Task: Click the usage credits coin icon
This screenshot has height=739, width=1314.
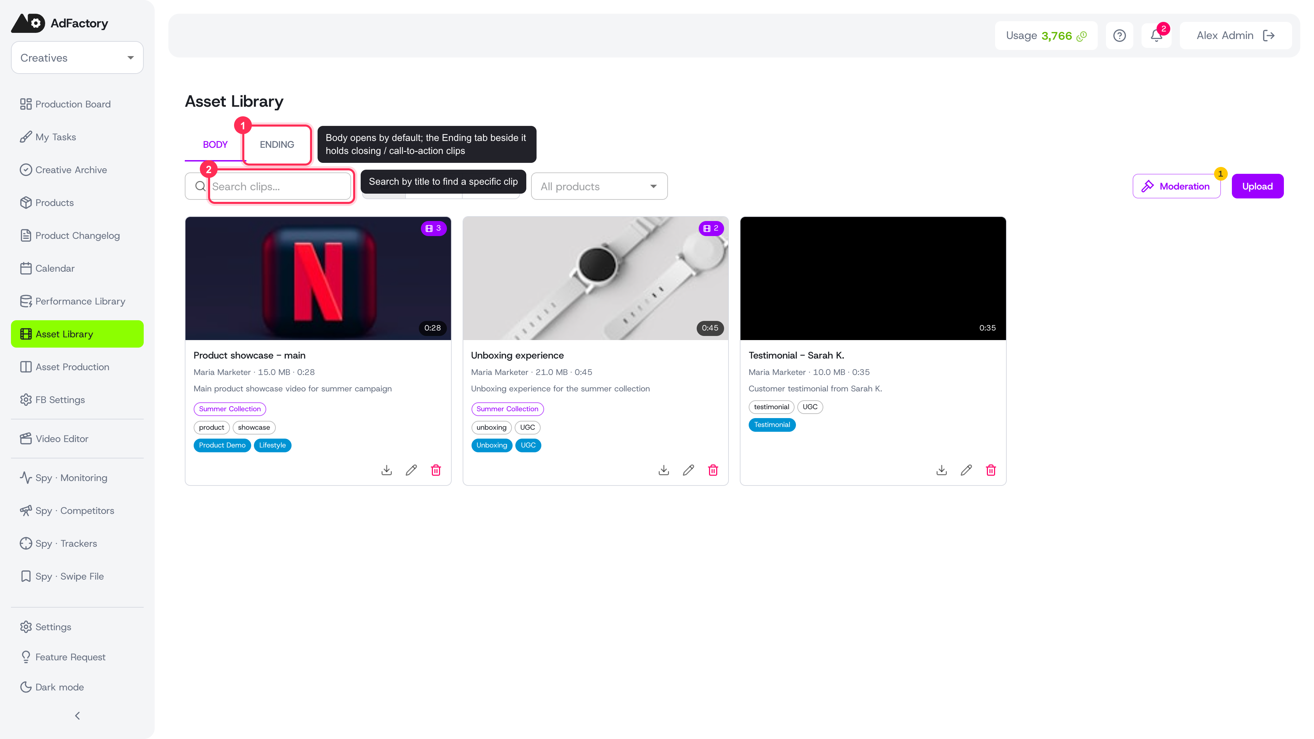Action: pyautogui.click(x=1081, y=36)
